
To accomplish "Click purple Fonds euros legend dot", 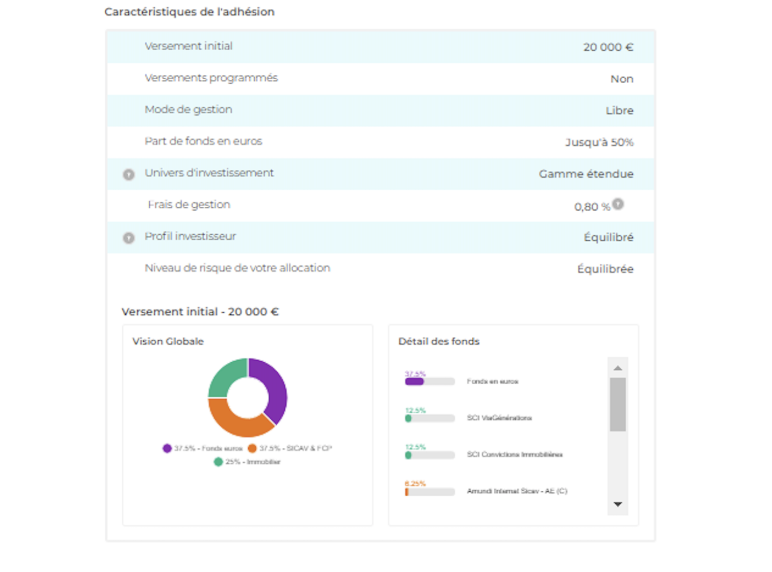I will click(167, 448).
